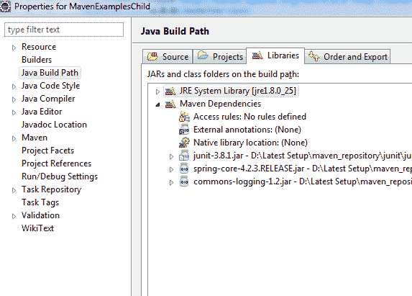Screen dimensions: 412x296
Task: Select the Maven Dependencies row
Action: pos(220,104)
